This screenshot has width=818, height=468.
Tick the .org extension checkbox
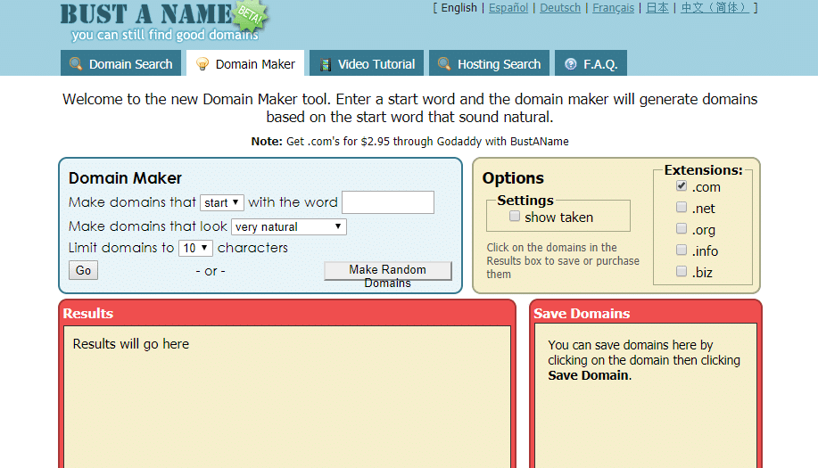tap(682, 228)
